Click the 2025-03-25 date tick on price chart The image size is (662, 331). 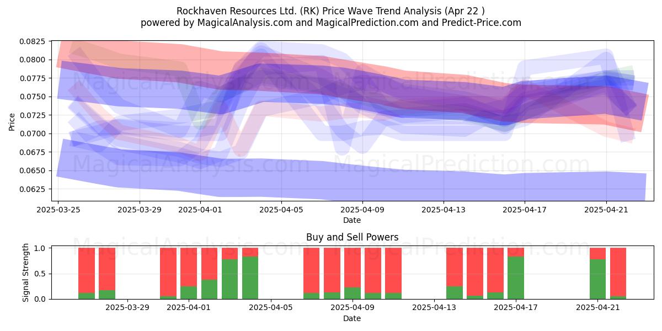tap(58, 210)
